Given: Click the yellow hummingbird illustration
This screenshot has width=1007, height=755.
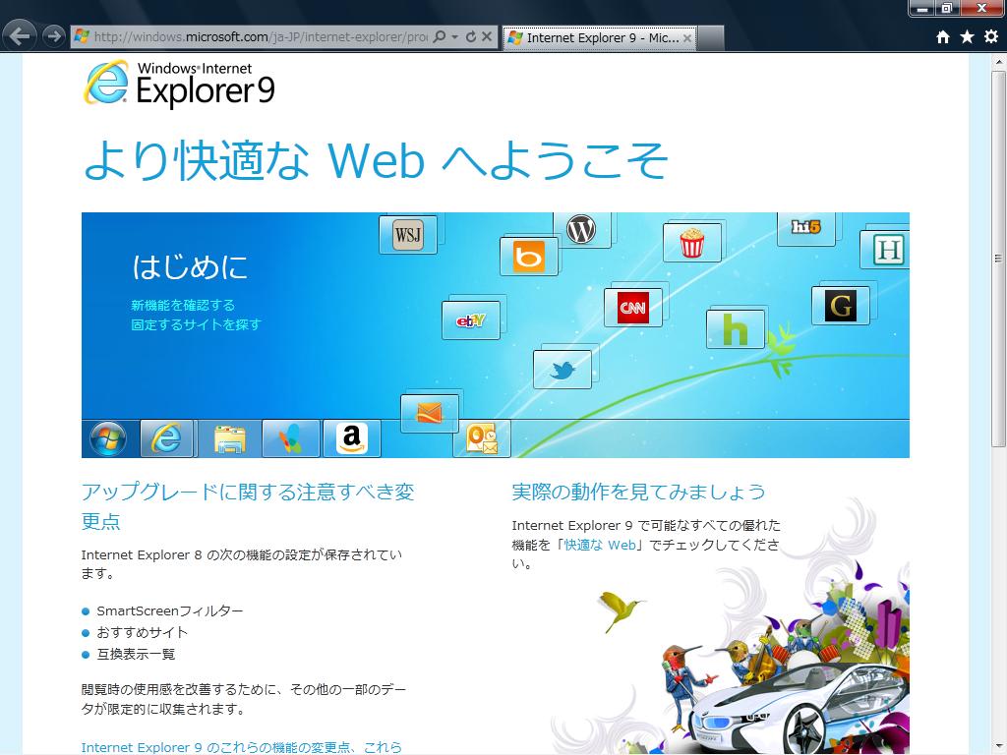Looking at the screenshot, I should [x=620, y=610].
